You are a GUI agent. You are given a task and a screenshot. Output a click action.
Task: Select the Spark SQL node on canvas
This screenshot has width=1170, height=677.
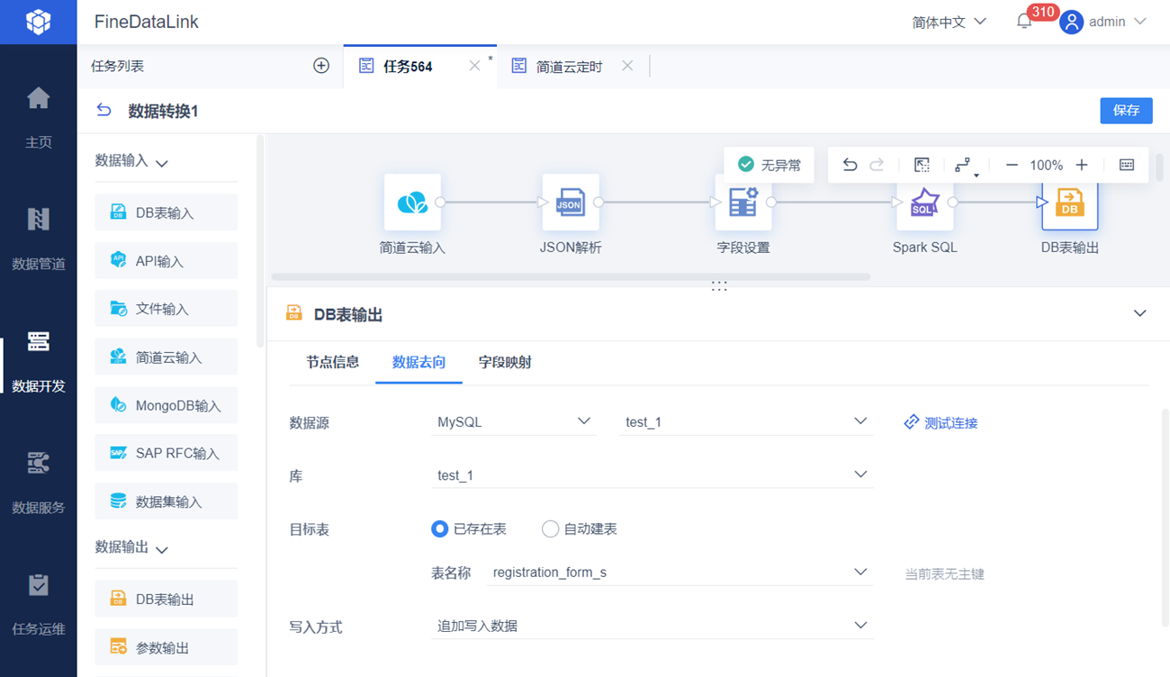click(925, 203)
